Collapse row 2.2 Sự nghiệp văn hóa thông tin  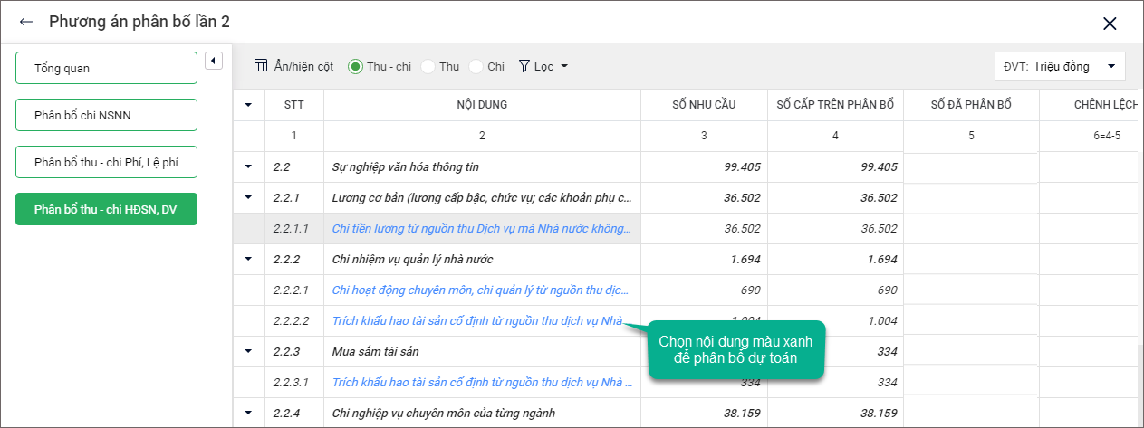pos(248,166)
